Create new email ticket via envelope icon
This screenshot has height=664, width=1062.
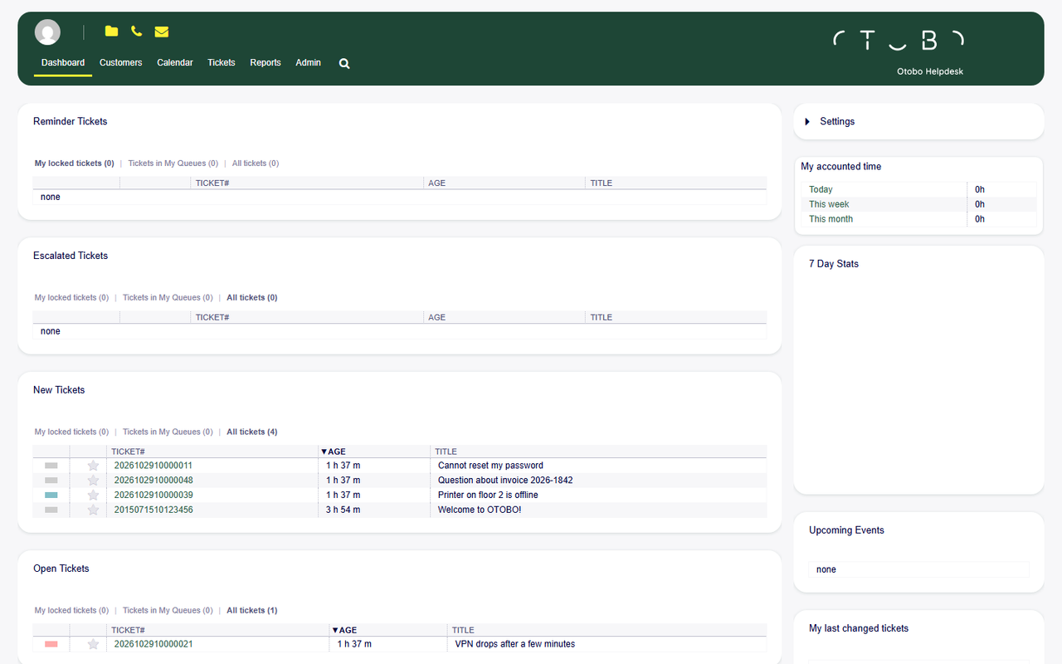tap(162, 32)
